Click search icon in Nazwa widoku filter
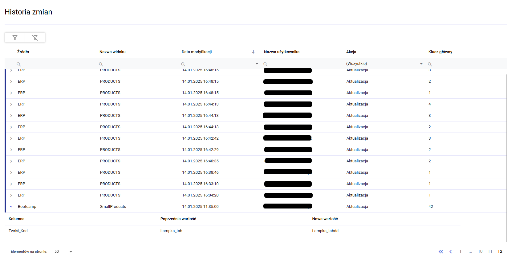This screenshot has height=262, width=511. 101,64
